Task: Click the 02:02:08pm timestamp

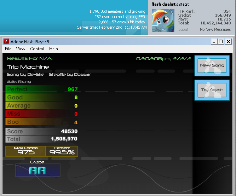Action: click(163, 59)
